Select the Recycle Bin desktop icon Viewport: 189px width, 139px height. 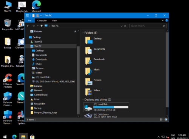point(8,25)
